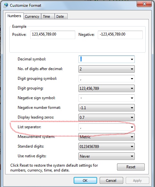Viewport: 155px width, 187px height.
Task: Expand the Use native digits dropdown
Action: 106,156
